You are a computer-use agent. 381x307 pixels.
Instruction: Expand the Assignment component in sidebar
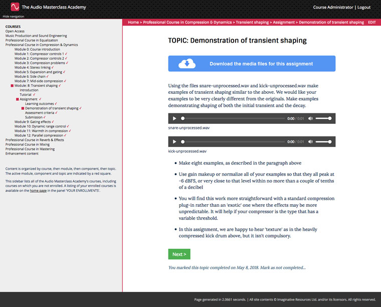[29, 99]
